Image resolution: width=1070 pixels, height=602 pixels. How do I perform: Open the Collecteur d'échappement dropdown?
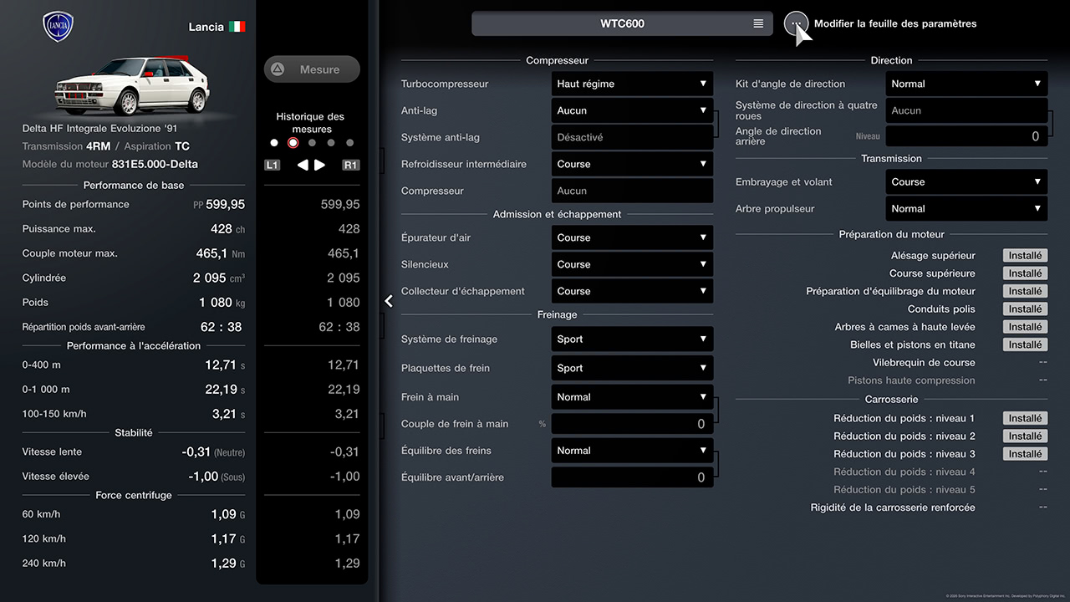(x=632, y=291)
